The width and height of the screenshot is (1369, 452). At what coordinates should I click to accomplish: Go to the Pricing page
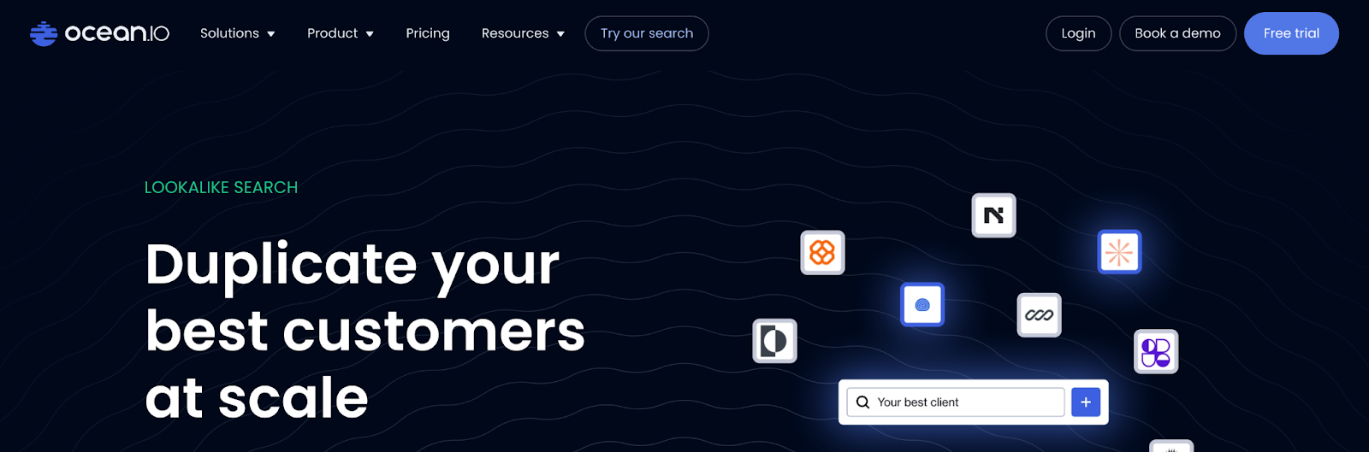click(x=428, y=33)
